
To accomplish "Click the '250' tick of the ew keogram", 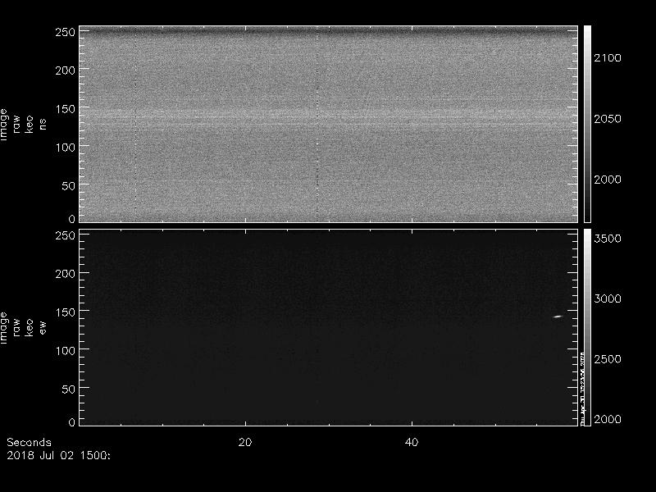I will pyautogui.click(x=66, y=235).
